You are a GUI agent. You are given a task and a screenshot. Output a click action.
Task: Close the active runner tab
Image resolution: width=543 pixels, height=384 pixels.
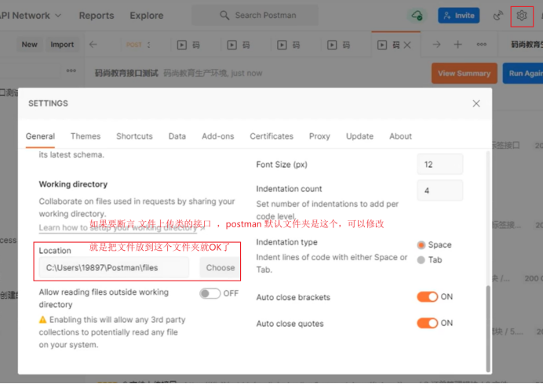[x=407, y=45]
